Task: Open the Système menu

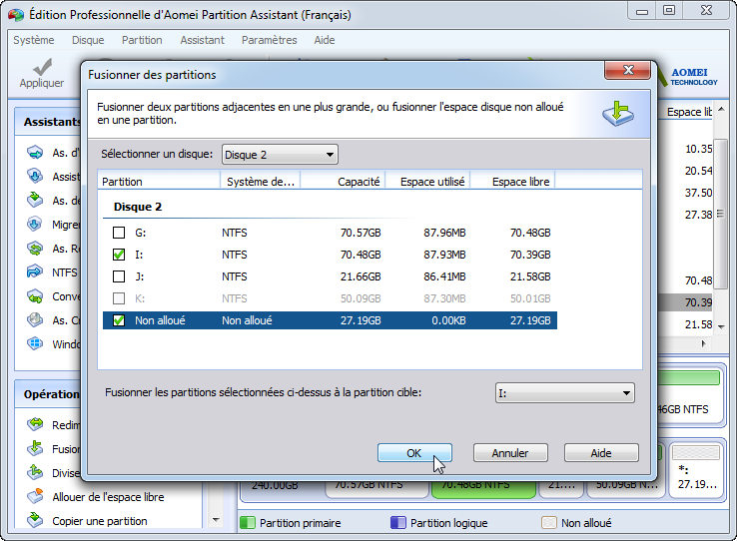Action: (34, 40)
